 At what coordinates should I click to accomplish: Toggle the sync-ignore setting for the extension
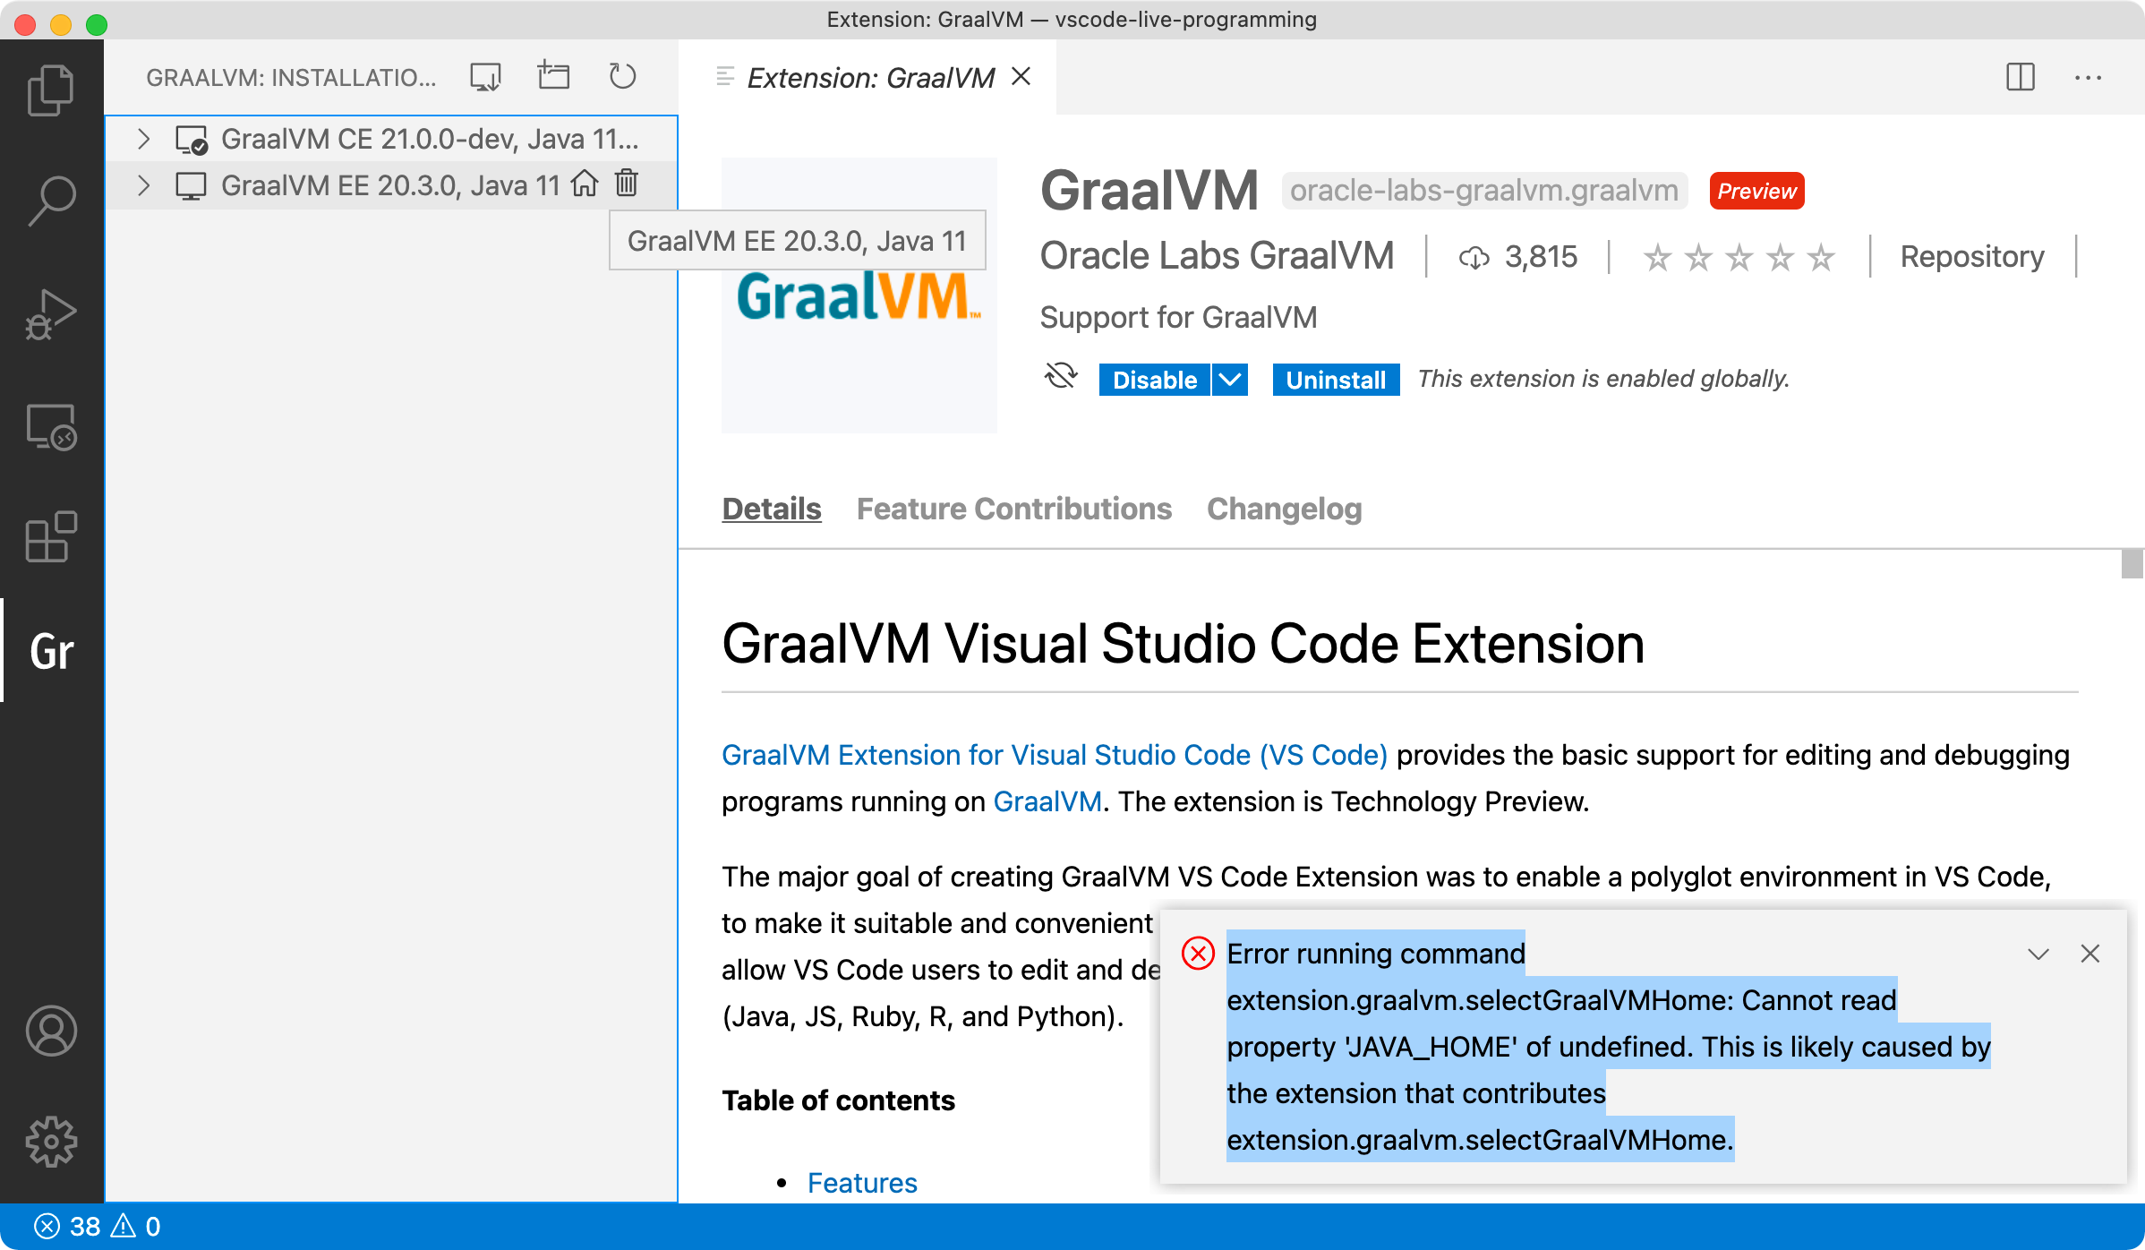pyautogui.click(x=1060, y=377)
